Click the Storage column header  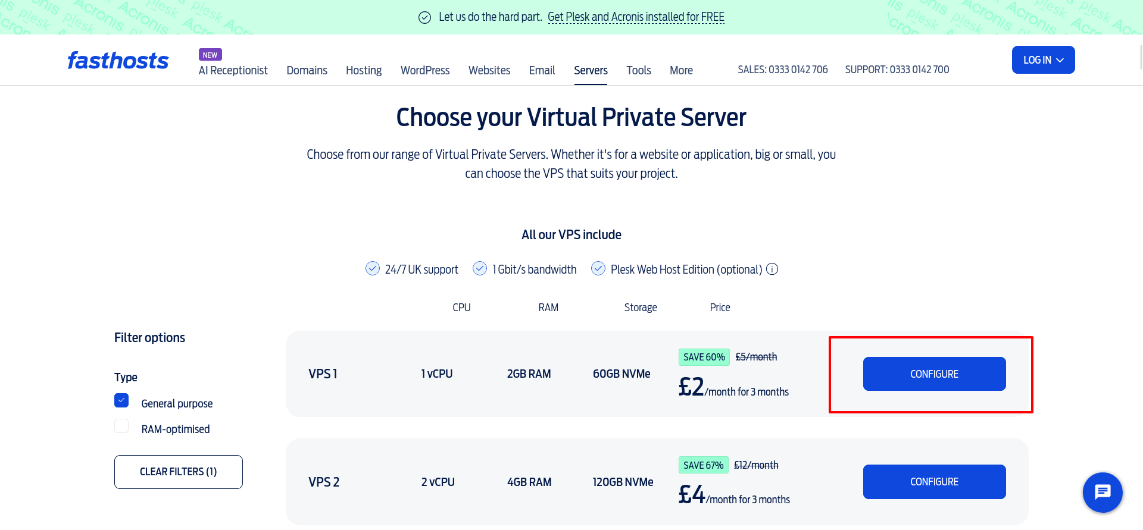click(641, 308)
